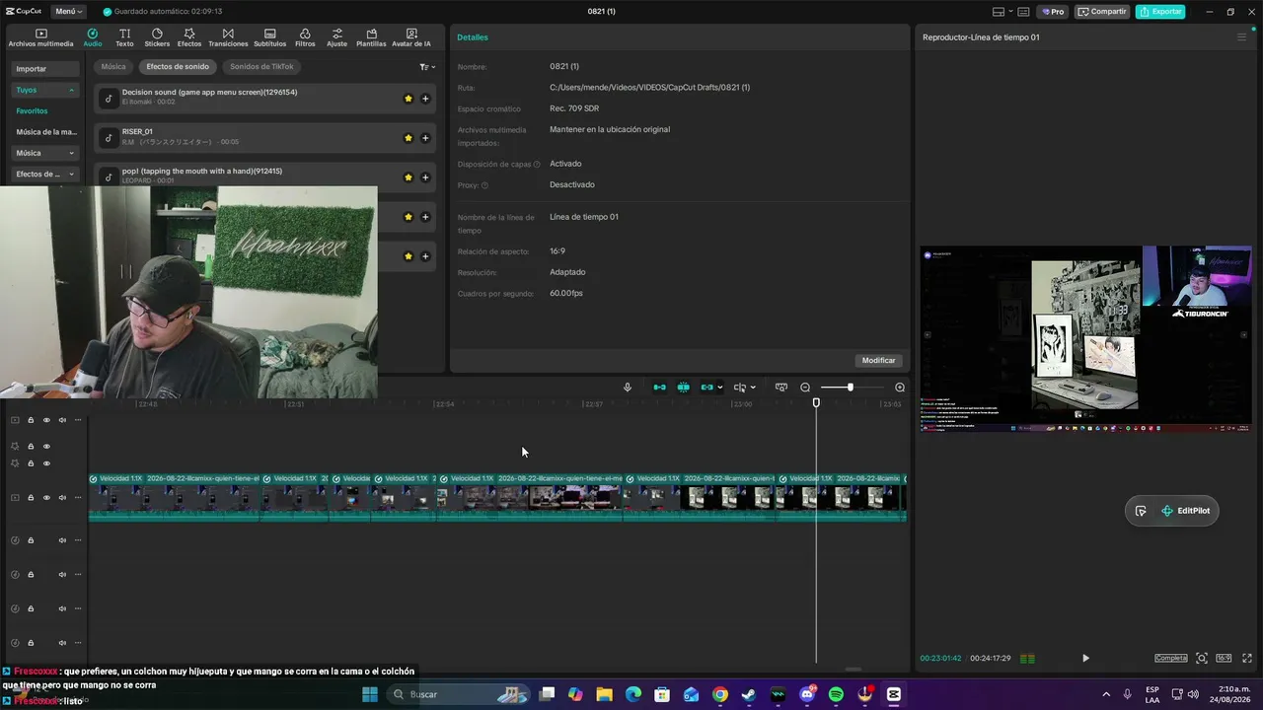Click the Compartir button
The width and height of the screenshot is (1263, 710).
pyautogui.click(x=1102, y=12)
